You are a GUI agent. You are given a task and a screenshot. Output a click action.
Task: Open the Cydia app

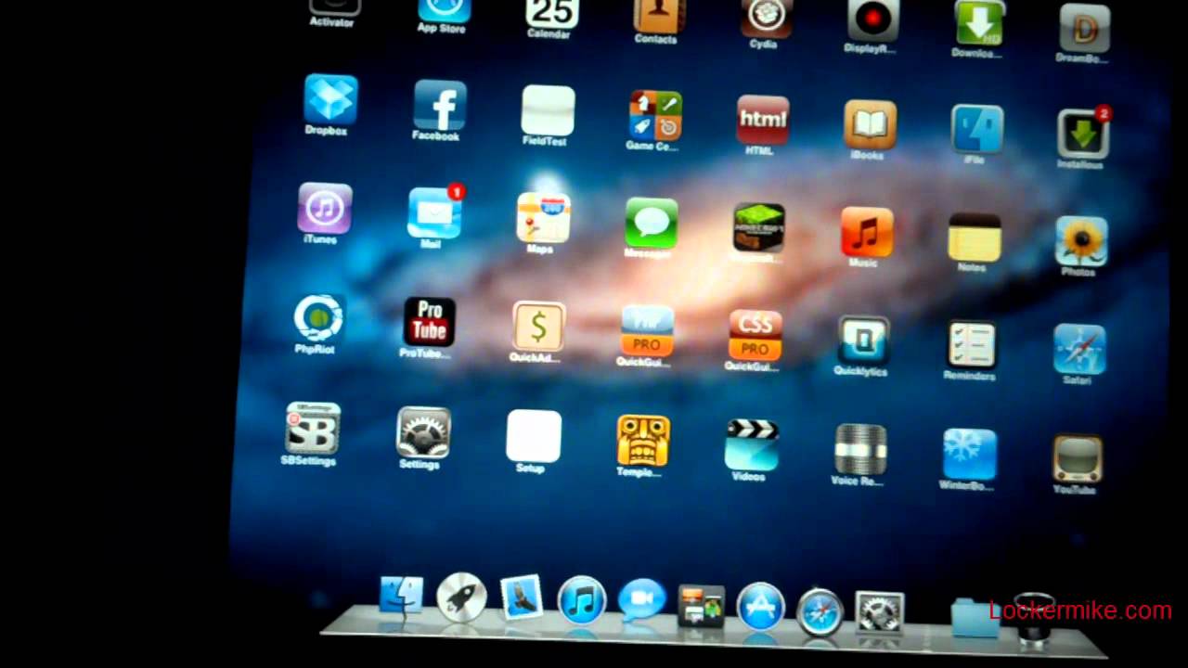(x=767, y=18)
